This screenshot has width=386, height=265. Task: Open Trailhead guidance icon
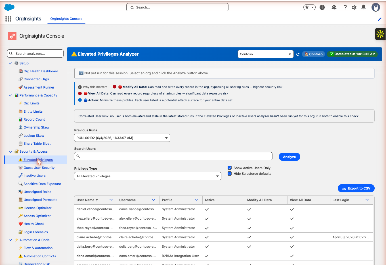[x=334, y=7]
